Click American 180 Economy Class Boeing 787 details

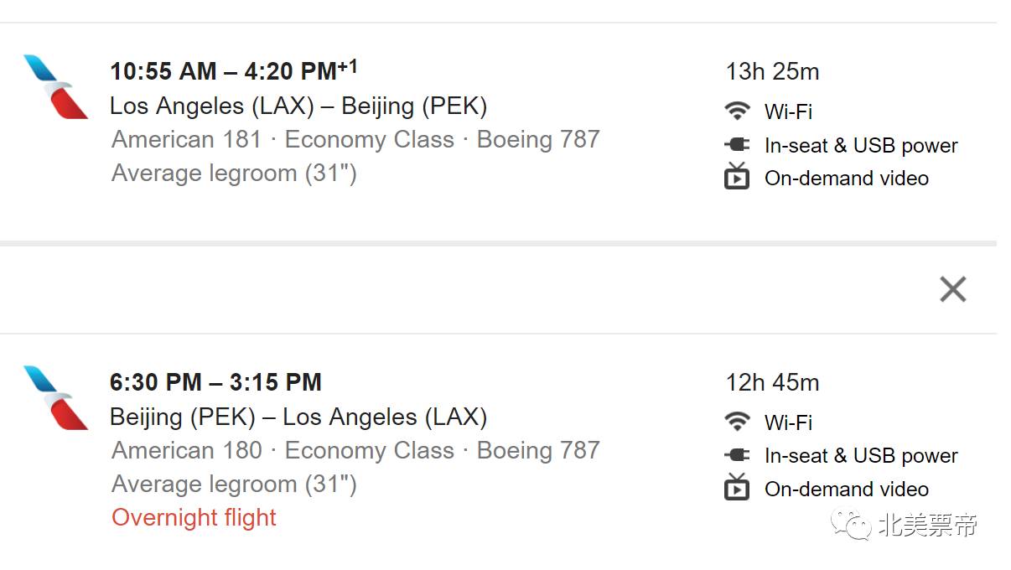point(355,451)
